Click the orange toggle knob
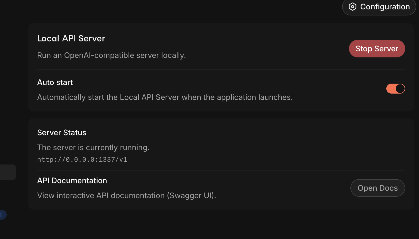Image resolution: width=419 pixels, height=239 pixels. 399,88
